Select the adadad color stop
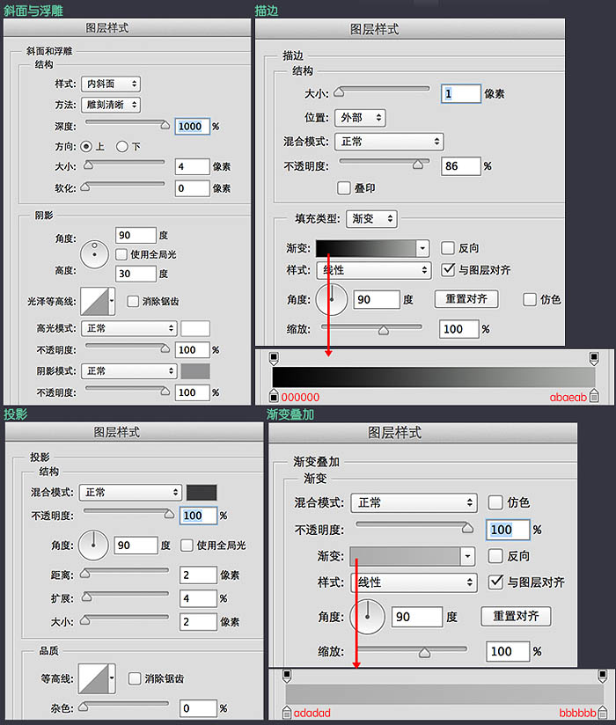Screen dimensions: 616x725 (287, 712)
